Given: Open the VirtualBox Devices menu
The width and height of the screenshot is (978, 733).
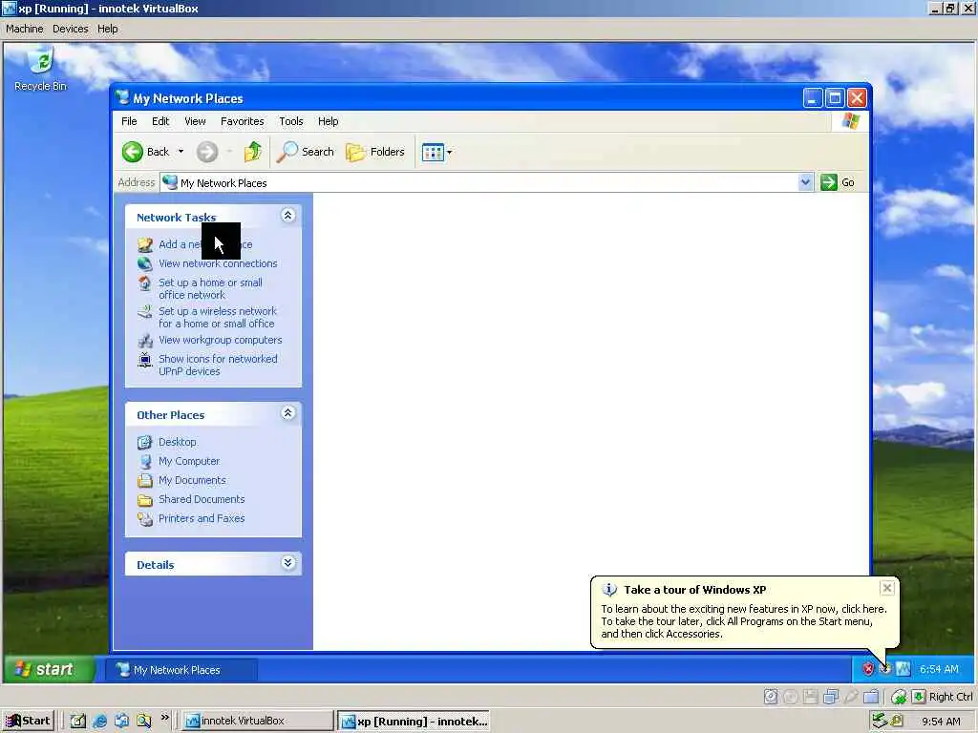Looking at the screenshot, I should 71,29.
